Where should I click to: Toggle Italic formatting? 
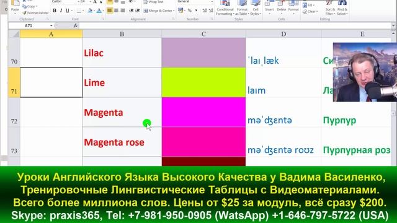point(61,11)
